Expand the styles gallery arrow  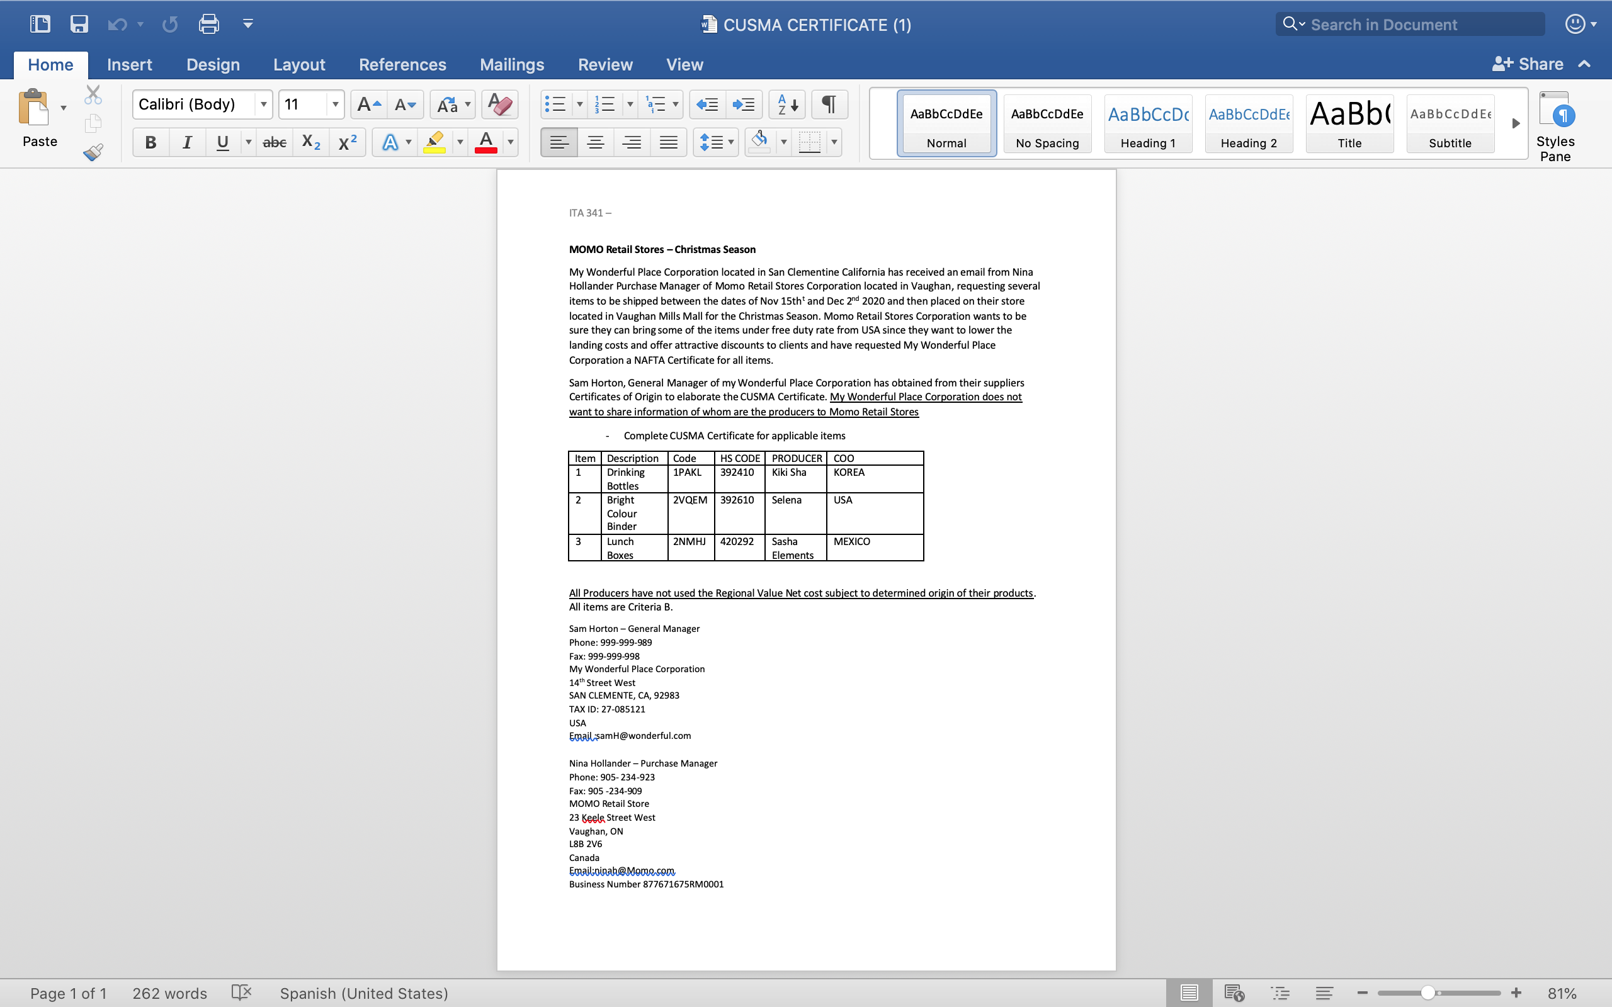[1516, 123]
